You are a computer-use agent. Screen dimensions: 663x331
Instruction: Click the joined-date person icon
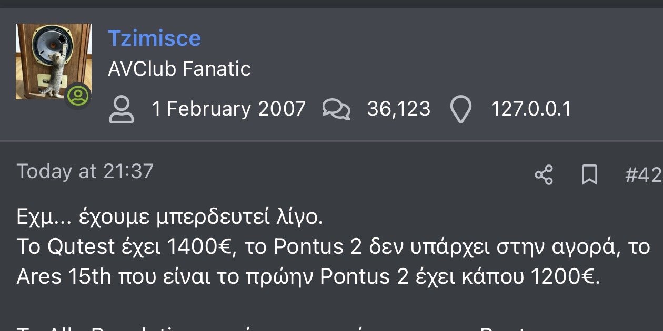coord(122,109)
